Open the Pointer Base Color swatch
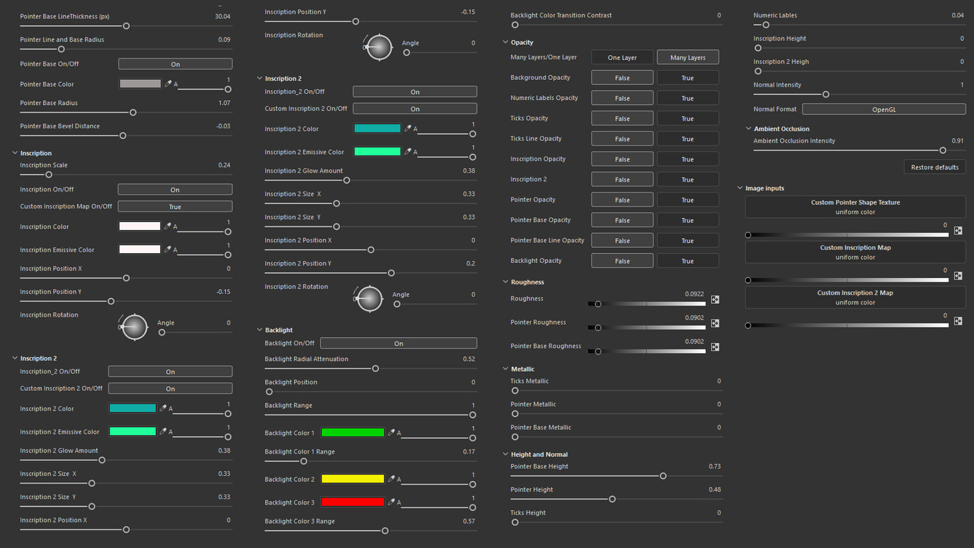Viewport: 974px width, 548px height. 140,84
